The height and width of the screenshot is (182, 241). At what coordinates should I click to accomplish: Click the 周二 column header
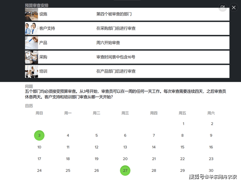click(97, 113)
